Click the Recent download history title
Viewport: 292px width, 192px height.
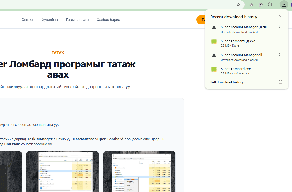tap(234, 17)
